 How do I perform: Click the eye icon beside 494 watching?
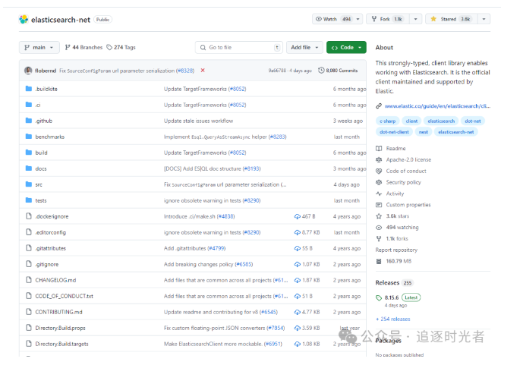click(x=379, y=228)
